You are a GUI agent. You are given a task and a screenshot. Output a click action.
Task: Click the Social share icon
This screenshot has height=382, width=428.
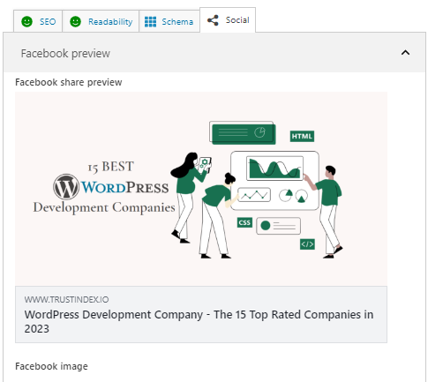pos(213,20)
